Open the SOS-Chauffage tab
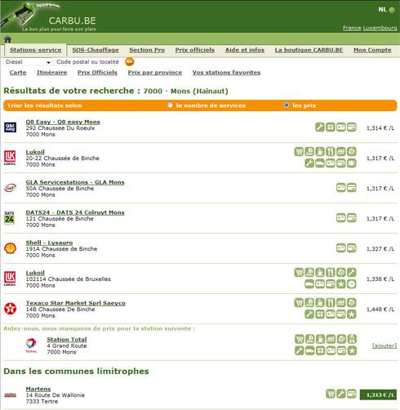This screenshot has height=410, width=400. point(96,50)
